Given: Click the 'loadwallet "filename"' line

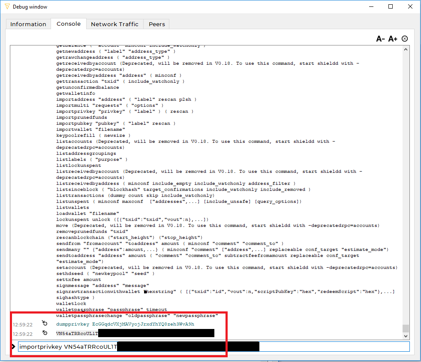Looking at the screenshot, I should [87, 214].
